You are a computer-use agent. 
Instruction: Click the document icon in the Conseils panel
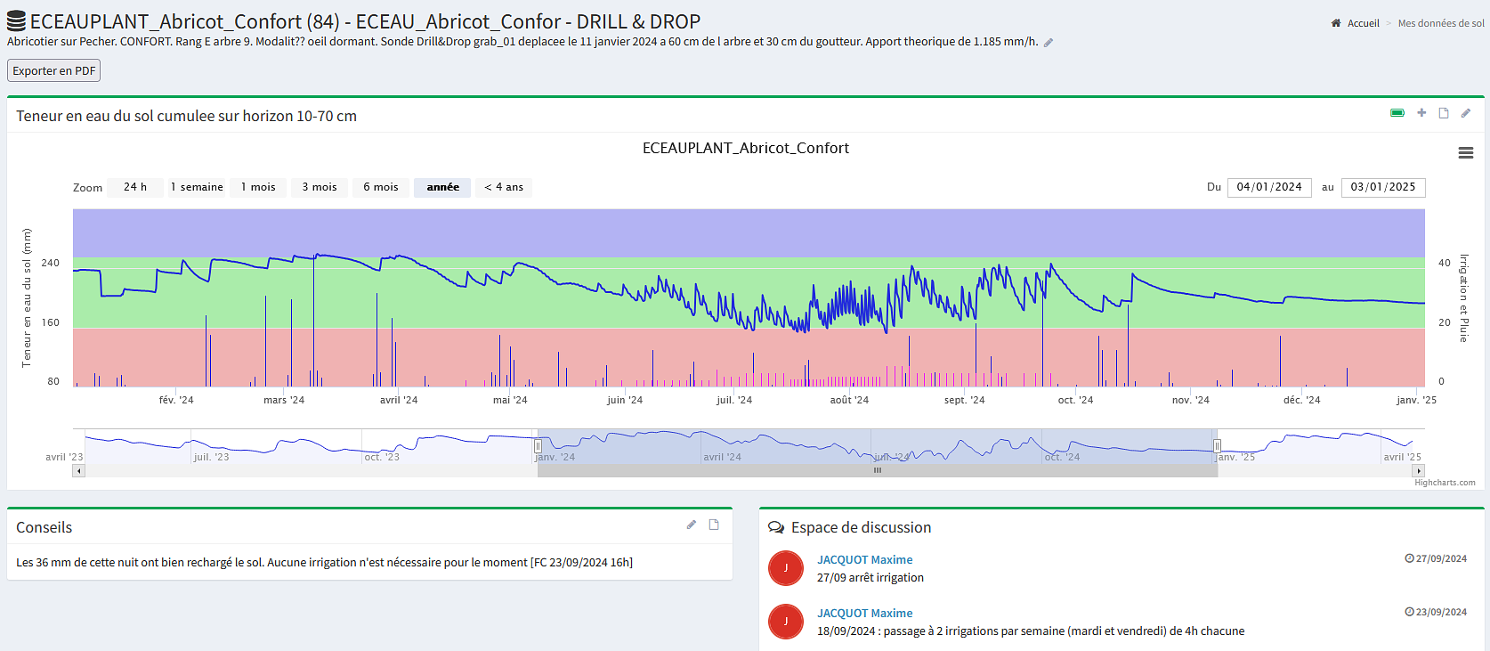tap(714, 525)
